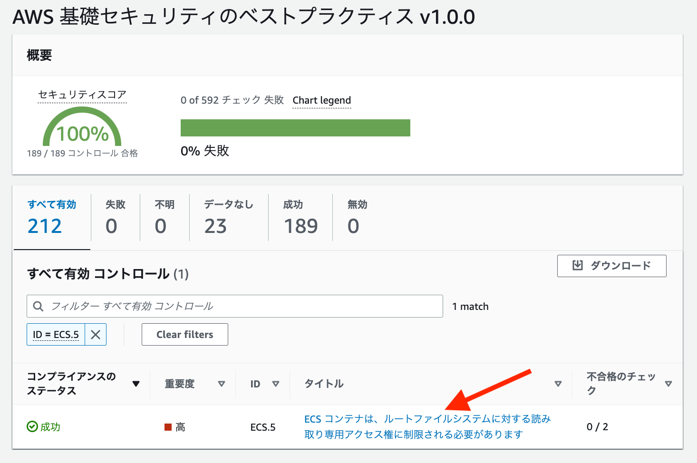Image resolution: width=697 pixels, height=463 pixels.
Task: Click the X icon on the filter token
Action: pos(95,334)
